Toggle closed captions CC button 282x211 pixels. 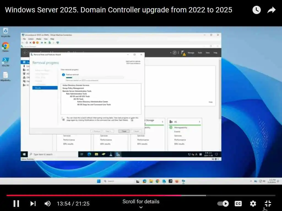238,204
